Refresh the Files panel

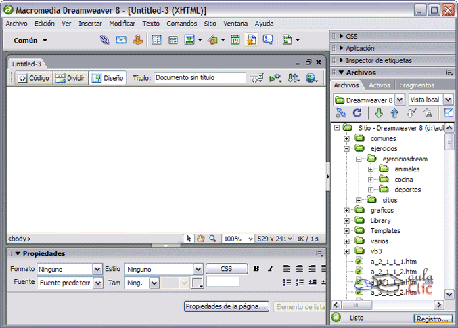pyautogui.click(x=357, y=113)
